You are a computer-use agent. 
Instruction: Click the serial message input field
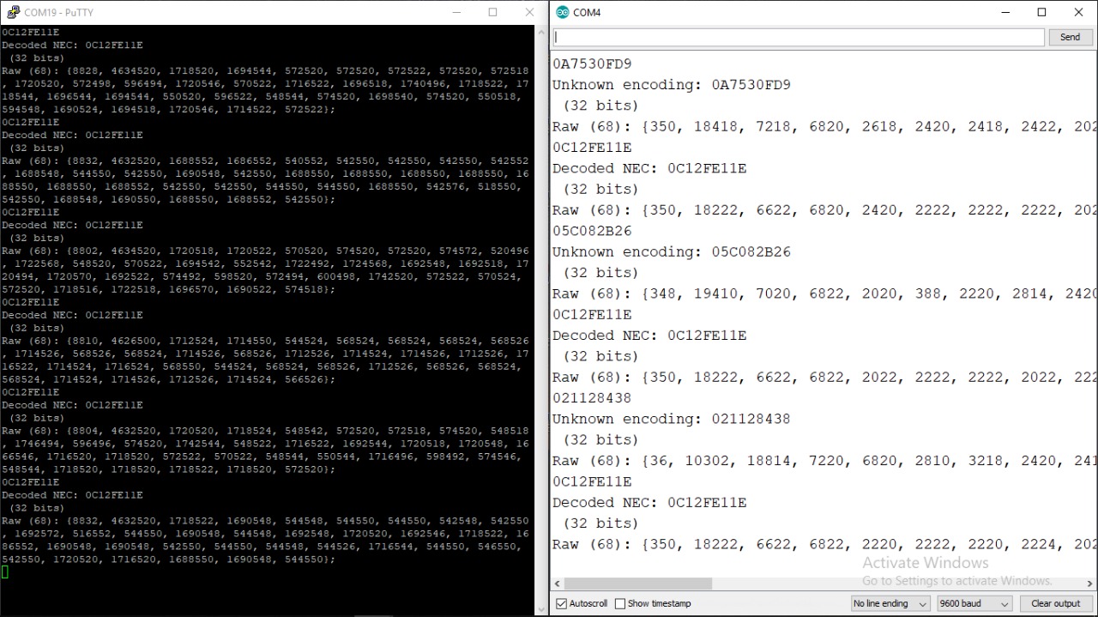798,38
